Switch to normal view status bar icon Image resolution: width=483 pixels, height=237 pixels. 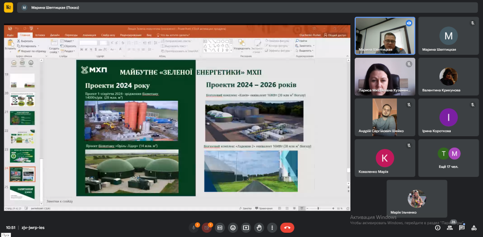(x=280, y=208)
